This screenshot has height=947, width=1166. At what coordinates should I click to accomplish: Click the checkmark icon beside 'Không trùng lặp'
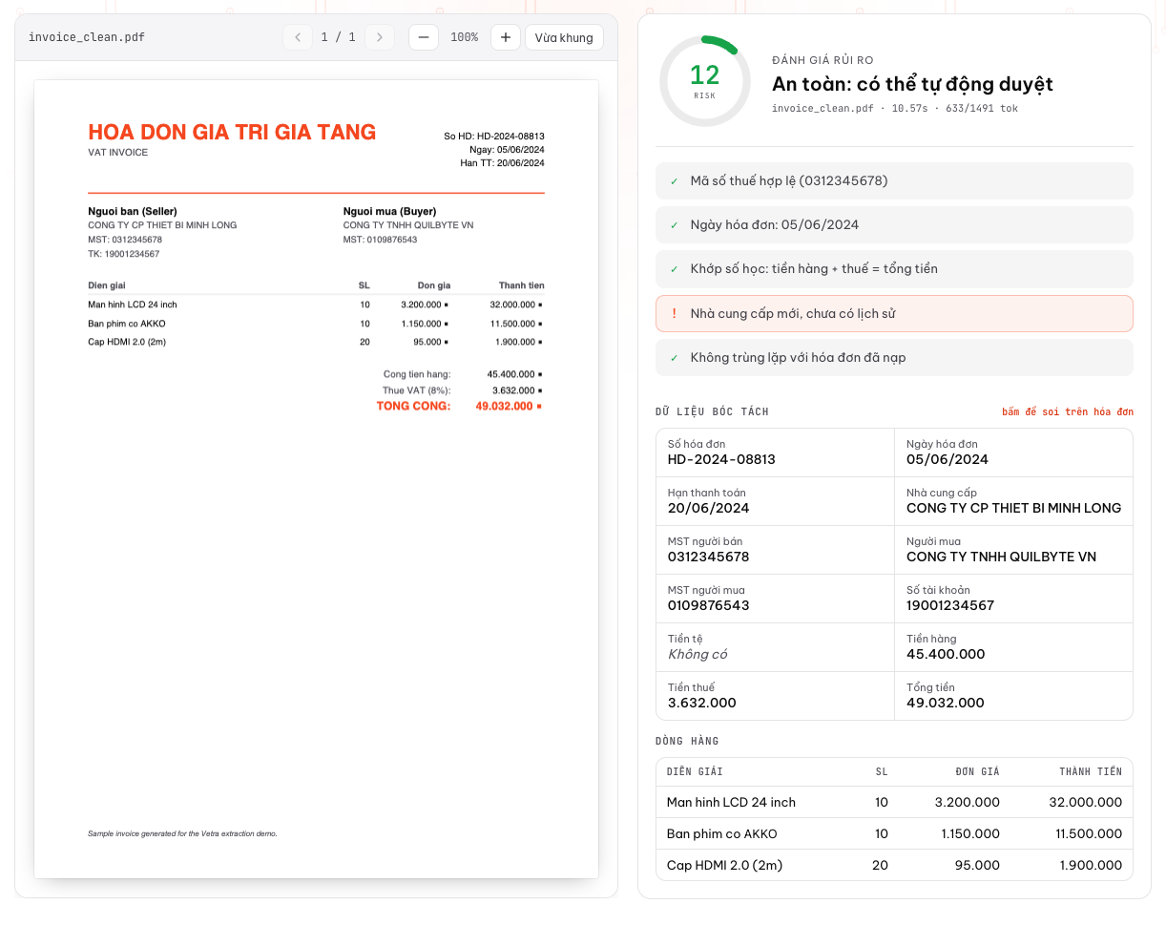pos(674,358)
